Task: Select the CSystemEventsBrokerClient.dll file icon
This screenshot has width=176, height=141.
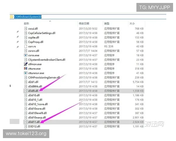Action: (26, 60)
